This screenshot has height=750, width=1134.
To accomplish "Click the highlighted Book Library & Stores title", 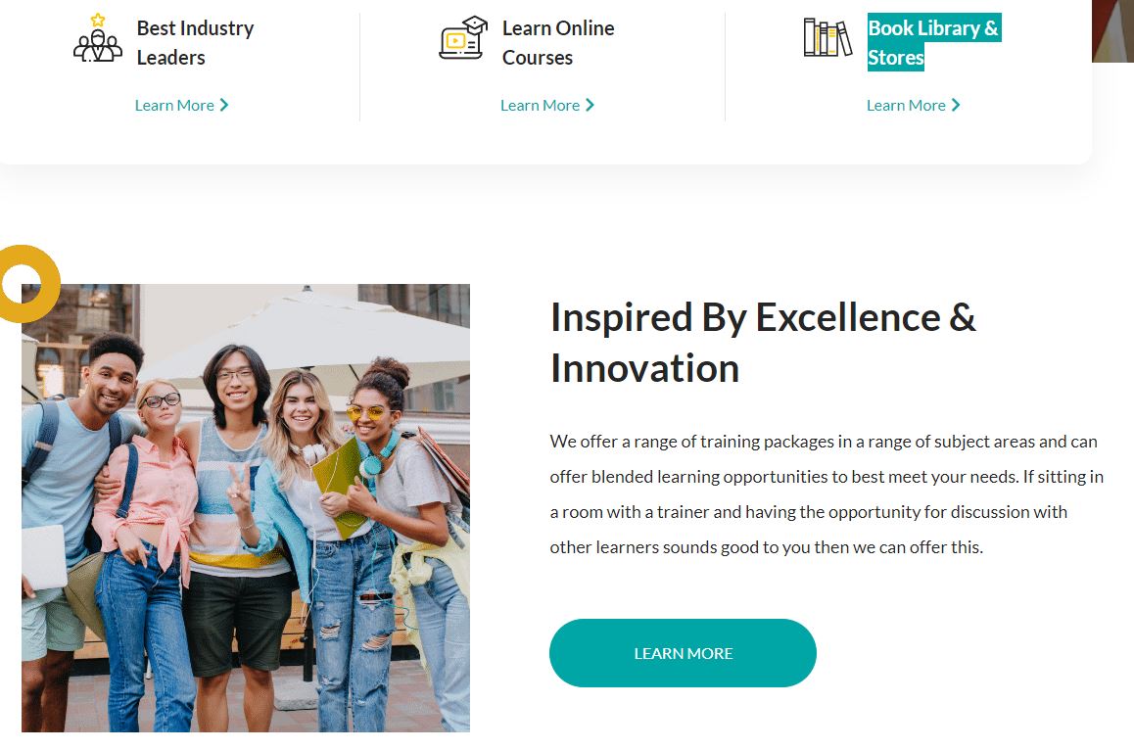I will pos(932,43).
